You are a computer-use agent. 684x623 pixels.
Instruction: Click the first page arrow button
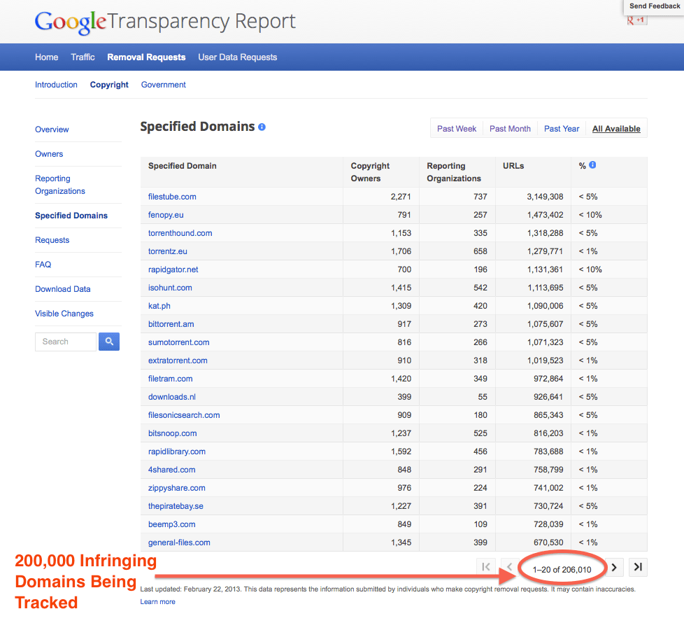tap(486, 568)
